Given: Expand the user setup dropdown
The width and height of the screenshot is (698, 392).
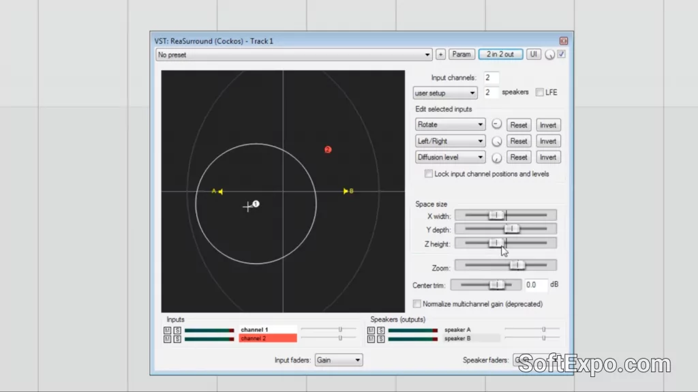Looking at the screenshot, I should (445, 93).
